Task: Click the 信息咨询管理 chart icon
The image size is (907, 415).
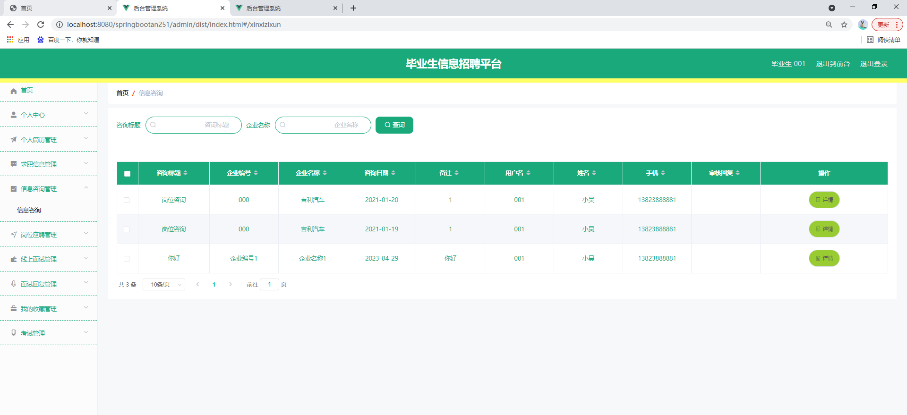Action: pos(14,189)
